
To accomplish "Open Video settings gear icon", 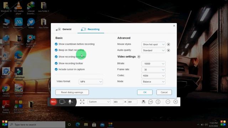I will point(139,57).
